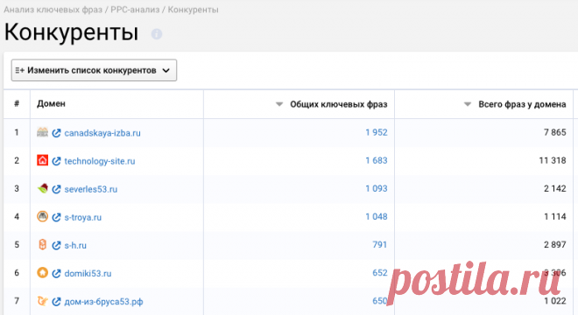578x315 pixels.
Task: Click the round favicon of s-troya.ru
Action: tap(42, 216)
